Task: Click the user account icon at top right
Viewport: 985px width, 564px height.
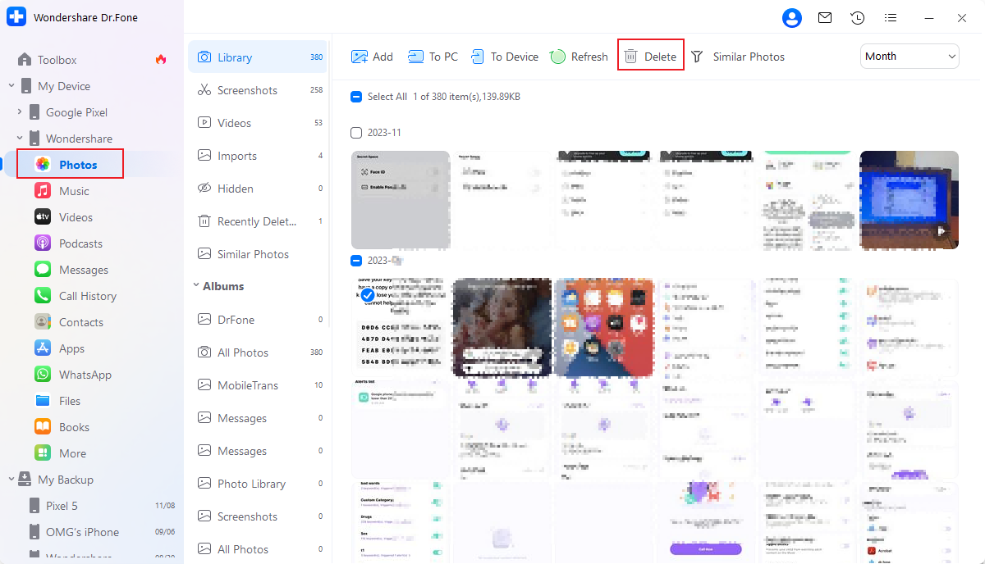Action: (791, 17)
